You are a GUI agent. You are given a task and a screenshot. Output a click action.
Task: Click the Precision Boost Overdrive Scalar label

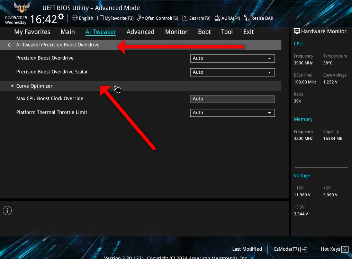(x=52, y=72)
